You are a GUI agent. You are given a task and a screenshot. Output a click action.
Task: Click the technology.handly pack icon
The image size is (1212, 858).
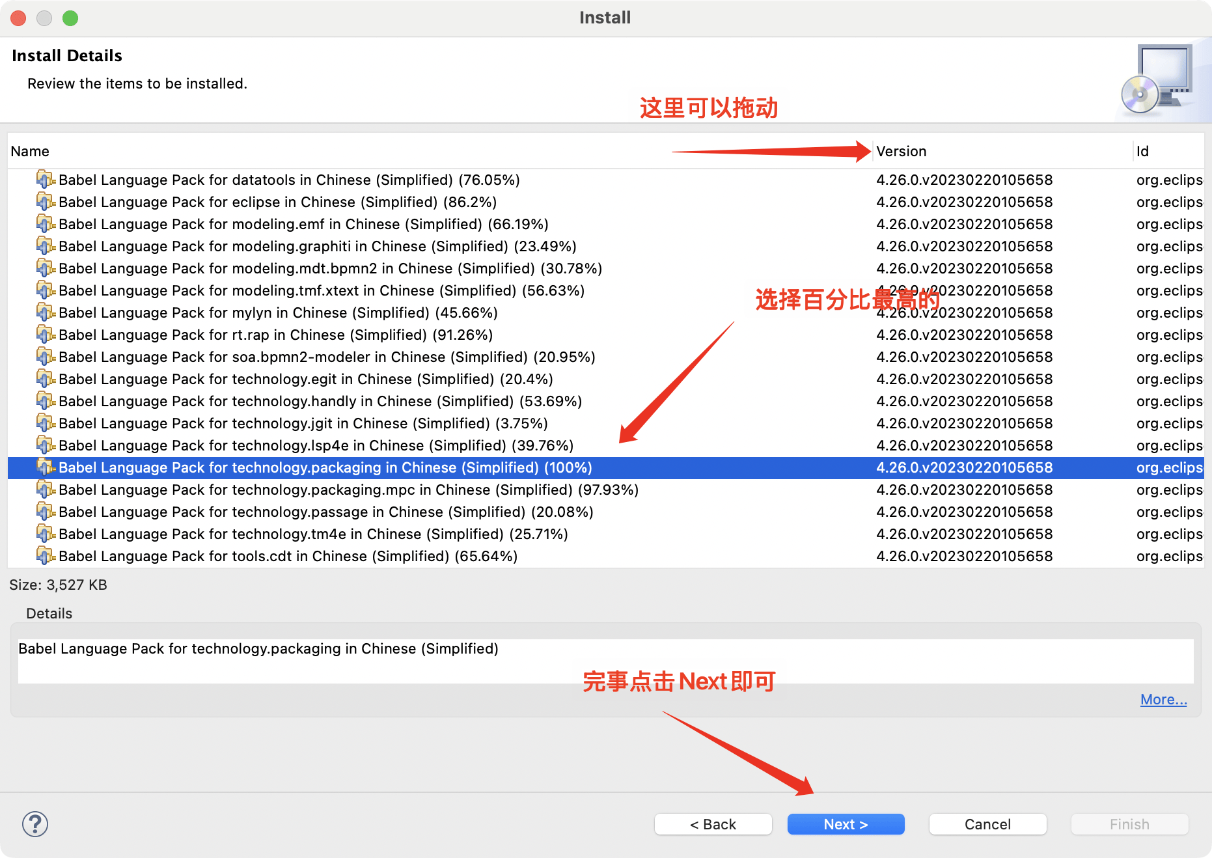click(x=45, y=400)
